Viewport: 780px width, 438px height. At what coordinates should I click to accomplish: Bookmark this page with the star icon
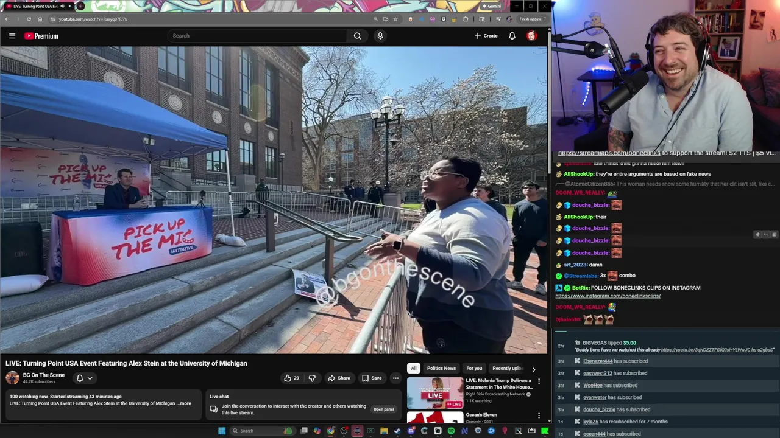click(395, 19)
